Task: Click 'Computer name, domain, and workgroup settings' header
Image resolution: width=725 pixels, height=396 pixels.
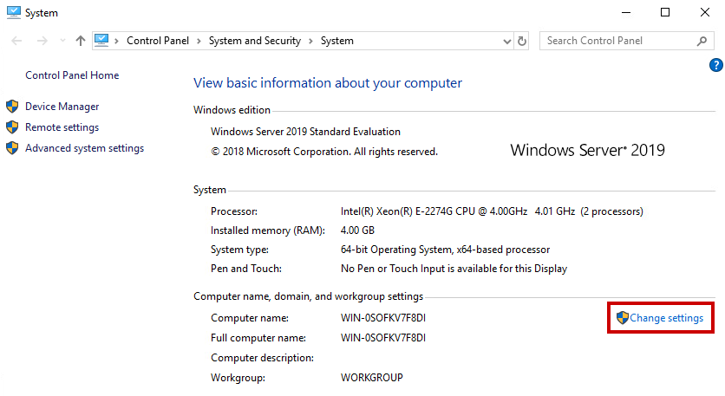Action: [x=309, y=296]
